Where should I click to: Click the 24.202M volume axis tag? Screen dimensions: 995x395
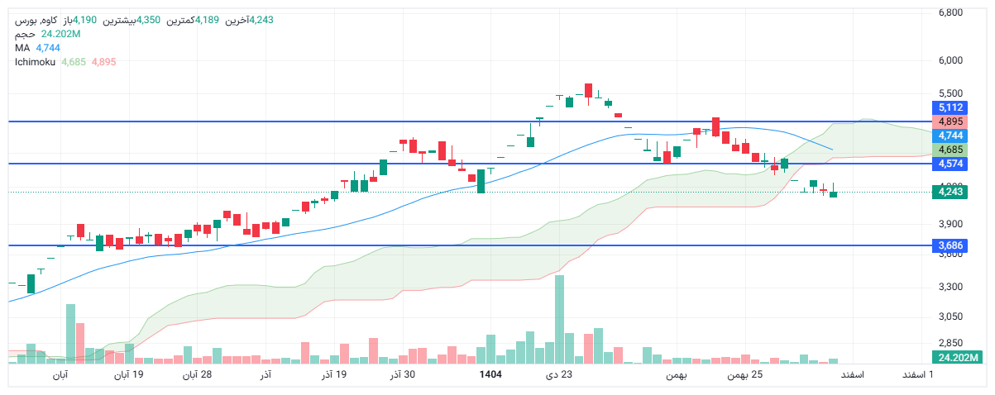point(955,357)
